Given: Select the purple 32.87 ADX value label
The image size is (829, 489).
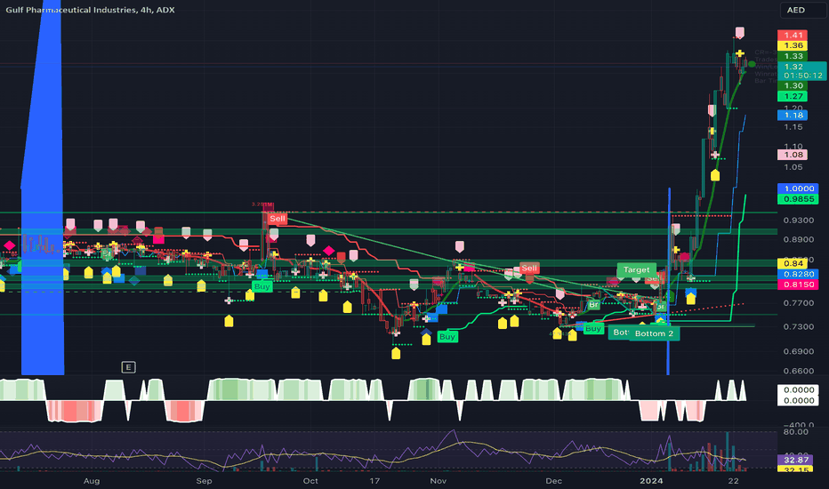Looking at the screenshot, I should [x=794, y=460].
